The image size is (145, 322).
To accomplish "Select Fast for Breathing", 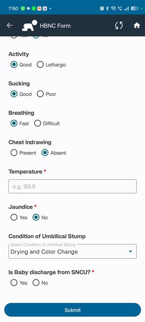I will coord(19,124).
